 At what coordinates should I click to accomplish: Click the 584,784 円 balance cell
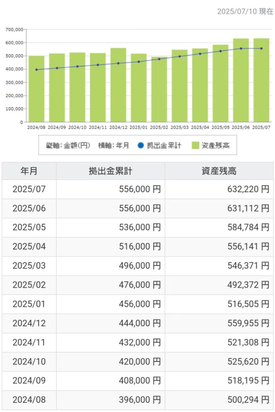[219, 227]
